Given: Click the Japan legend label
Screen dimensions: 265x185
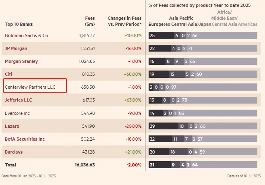Looking at the screenshot, I should click(x=205, y=24).
